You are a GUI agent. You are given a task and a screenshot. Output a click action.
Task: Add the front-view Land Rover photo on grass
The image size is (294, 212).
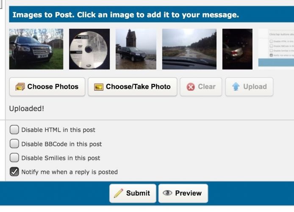pyautogui.click(x=36, y=49)
